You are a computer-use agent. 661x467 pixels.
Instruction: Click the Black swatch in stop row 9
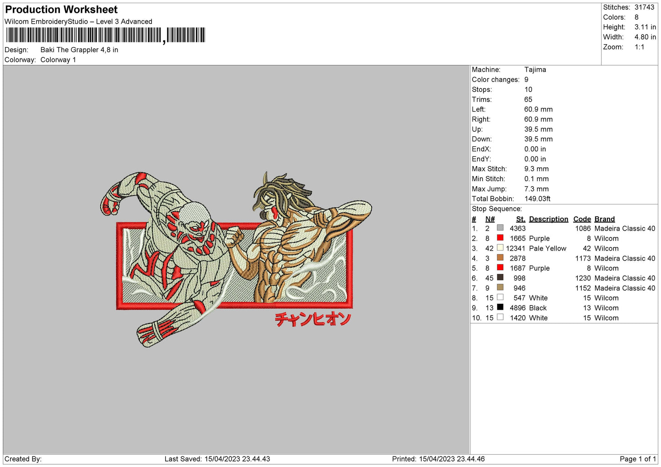(x=500, y=307)
